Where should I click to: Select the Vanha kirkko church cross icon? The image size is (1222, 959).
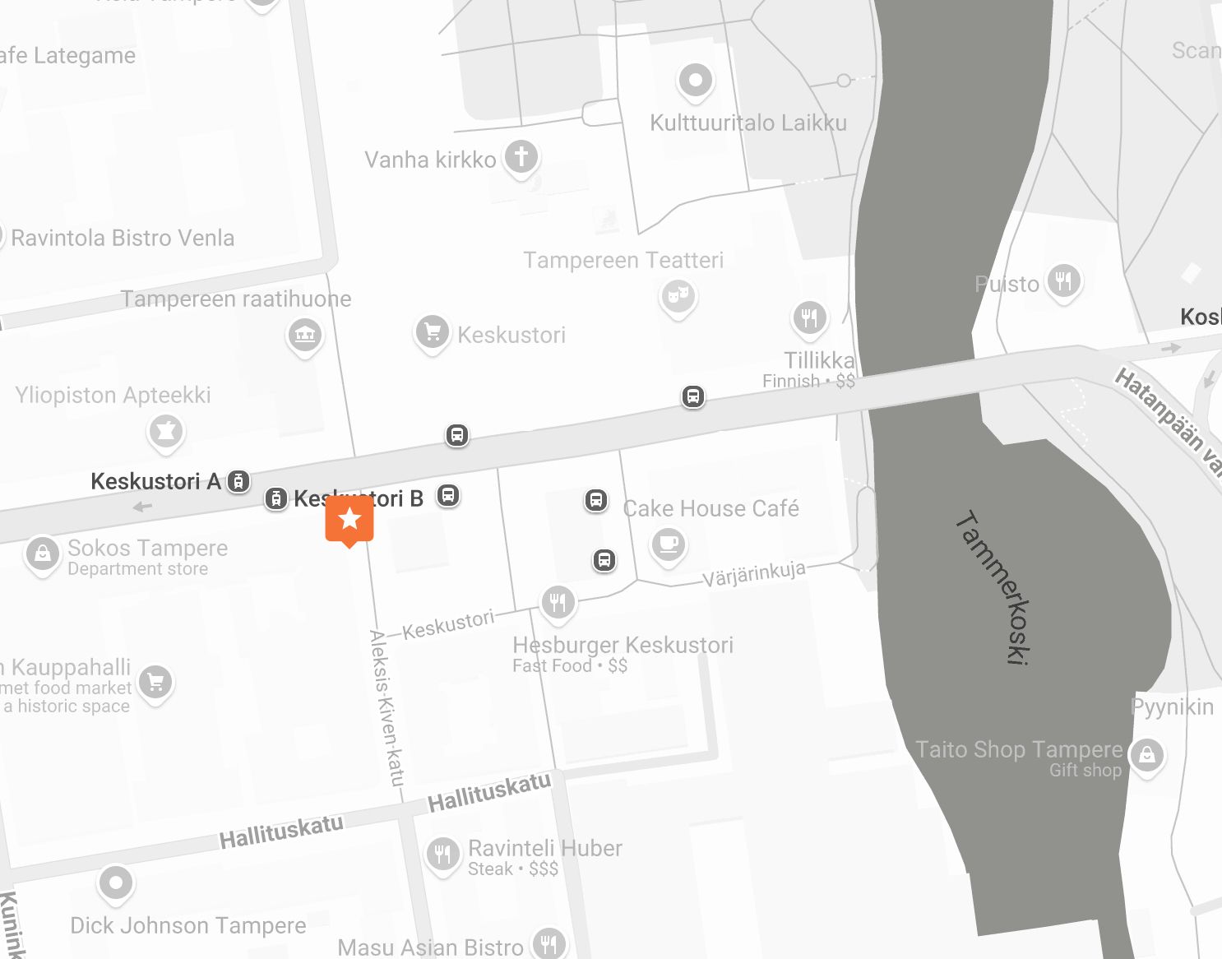pos(521,156)
